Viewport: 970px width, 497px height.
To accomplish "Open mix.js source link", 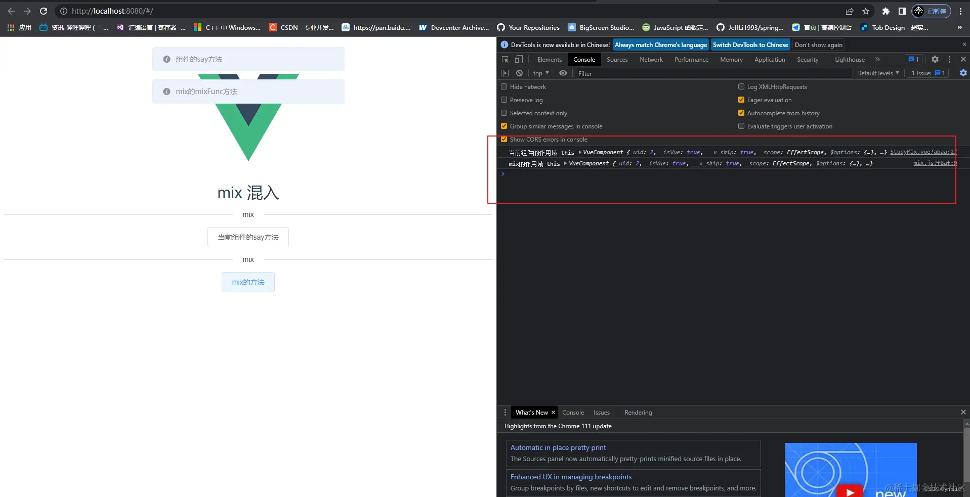I will click(x=935, y=163).
